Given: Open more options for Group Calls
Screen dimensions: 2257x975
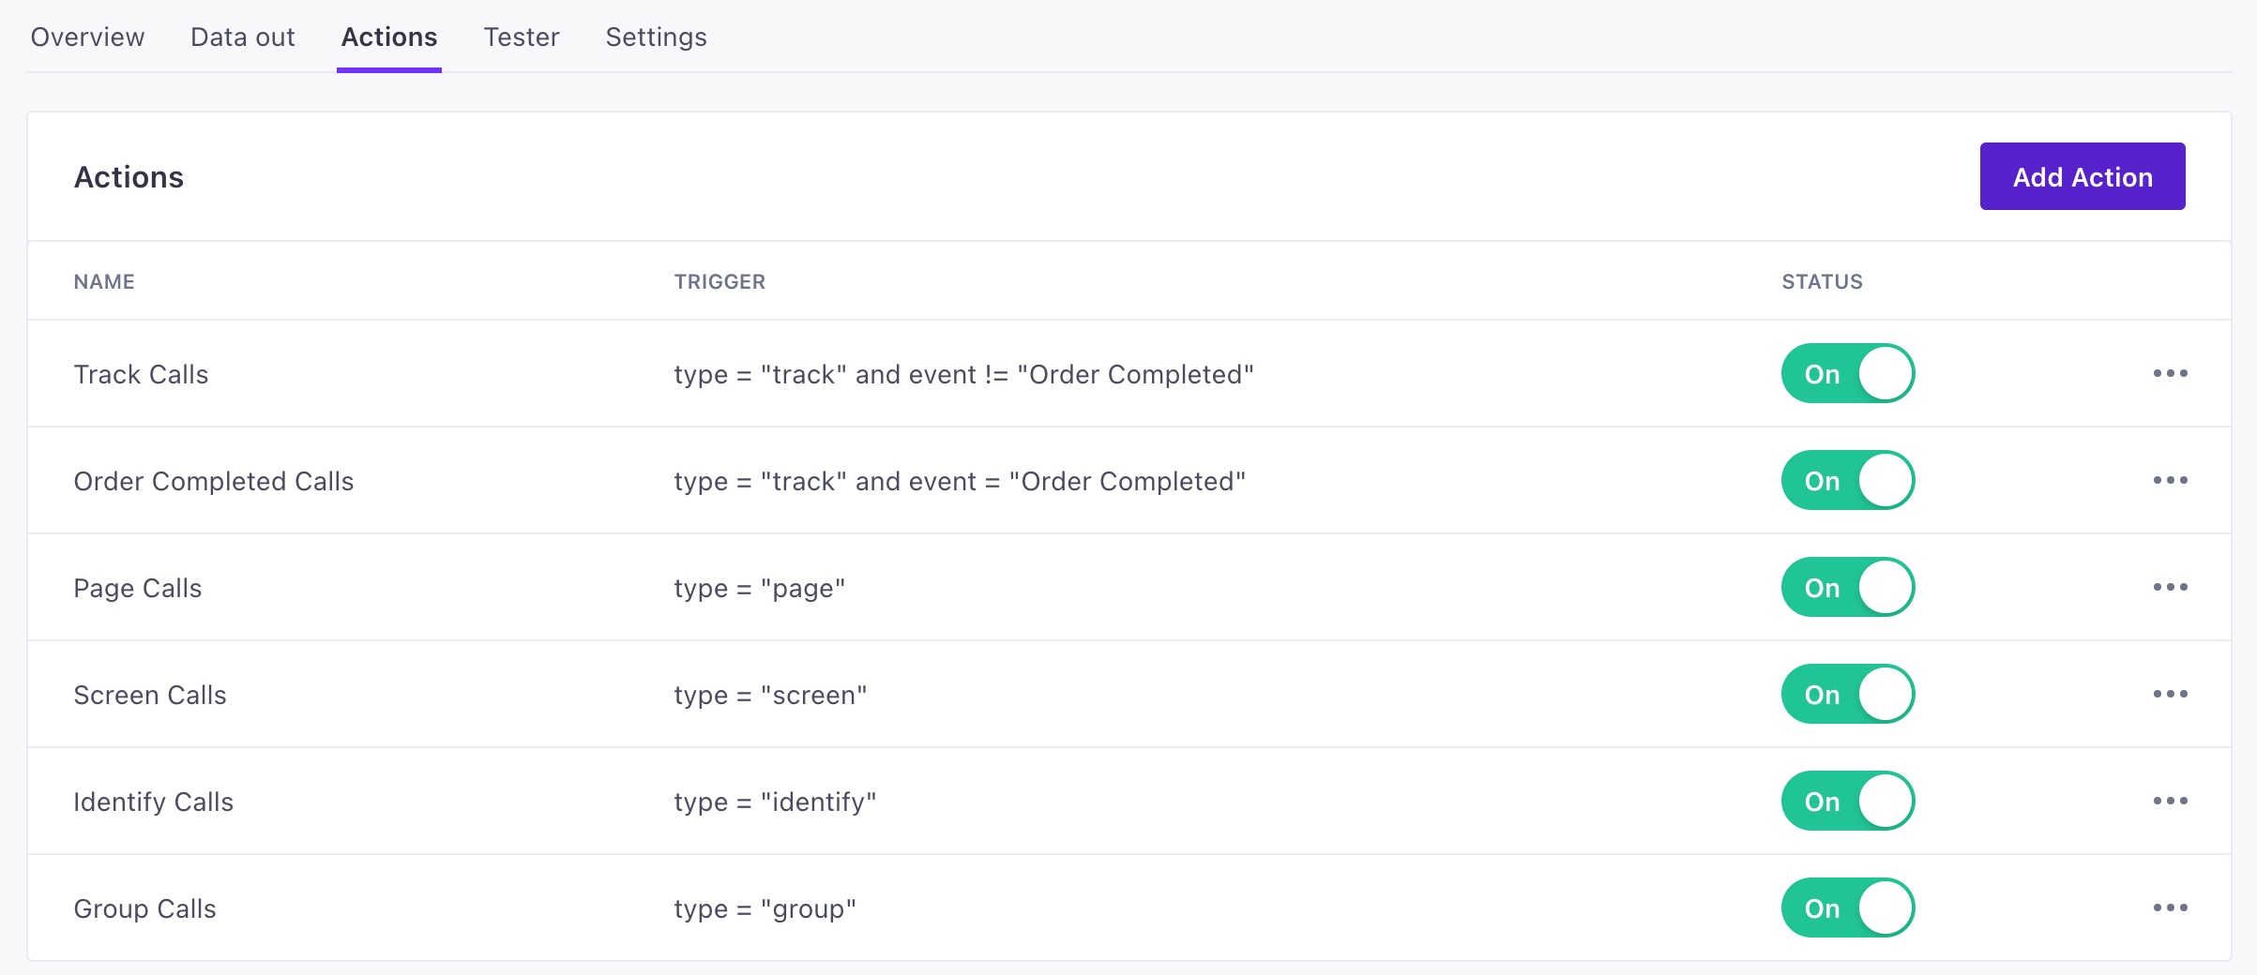Looking at the screenshot, I should coord(2170,907).
